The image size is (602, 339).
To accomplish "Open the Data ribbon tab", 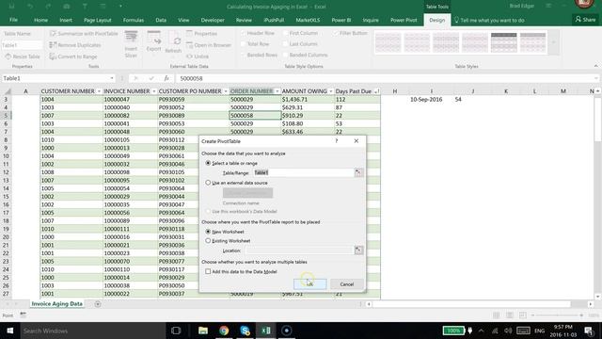I will click(161, 20).
